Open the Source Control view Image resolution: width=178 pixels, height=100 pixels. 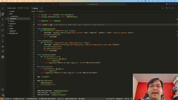tap(3, 19)
